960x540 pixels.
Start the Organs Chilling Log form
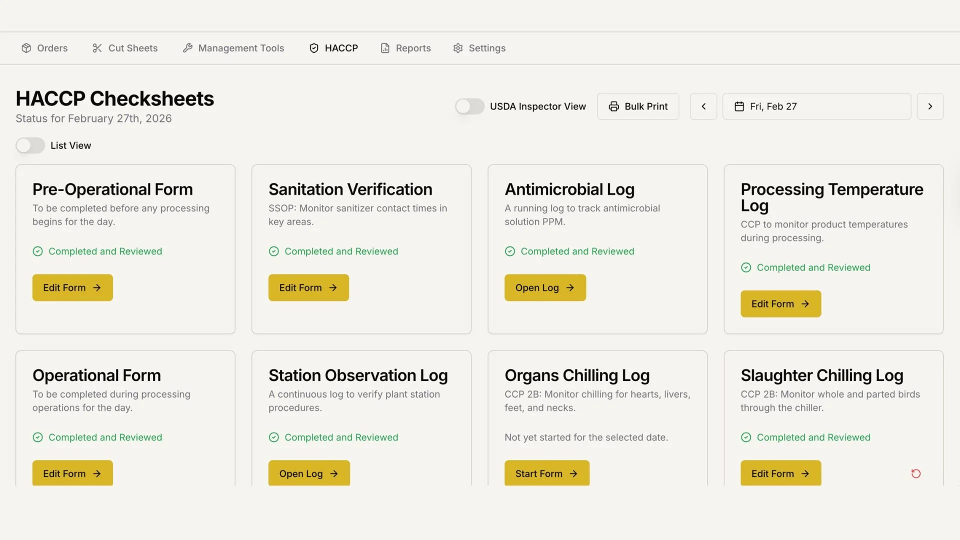click(546, 473)
